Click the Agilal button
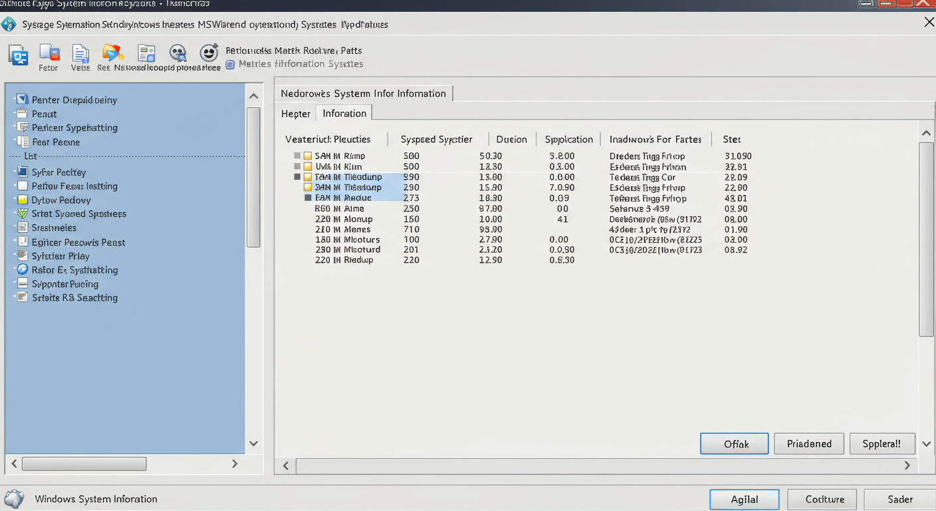The image size is (936, 511). click(745, 500)
